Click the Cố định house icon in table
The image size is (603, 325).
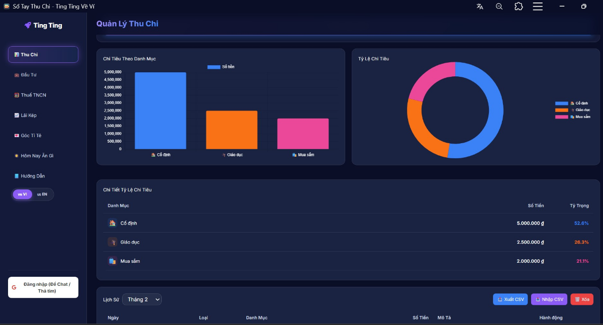tap(113, 223)
